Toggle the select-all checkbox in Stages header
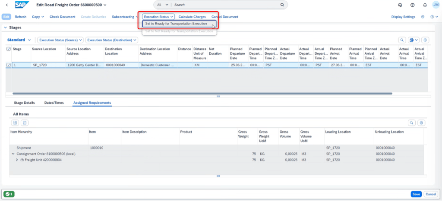 [x=9, y=49]
